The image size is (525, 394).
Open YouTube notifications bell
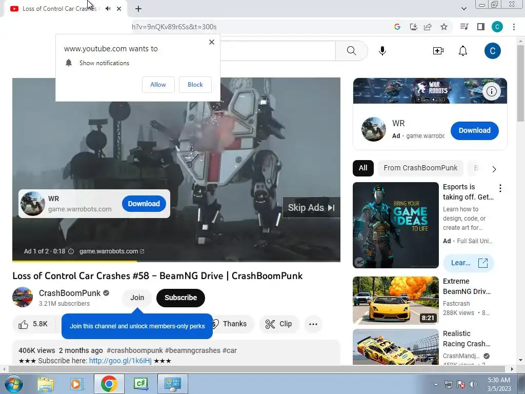(x=463, y=51)
